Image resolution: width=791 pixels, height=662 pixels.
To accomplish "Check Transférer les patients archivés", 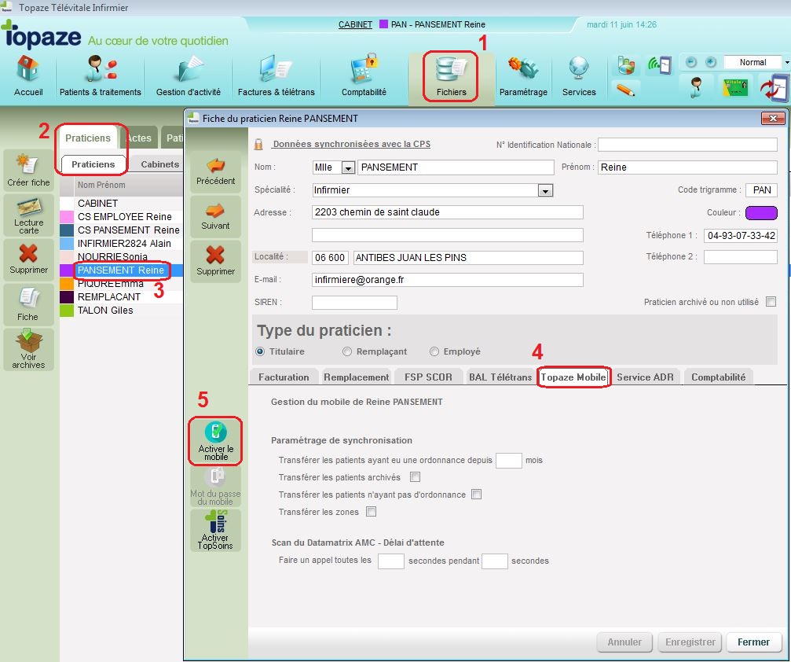I will click(x=416, y=476).
